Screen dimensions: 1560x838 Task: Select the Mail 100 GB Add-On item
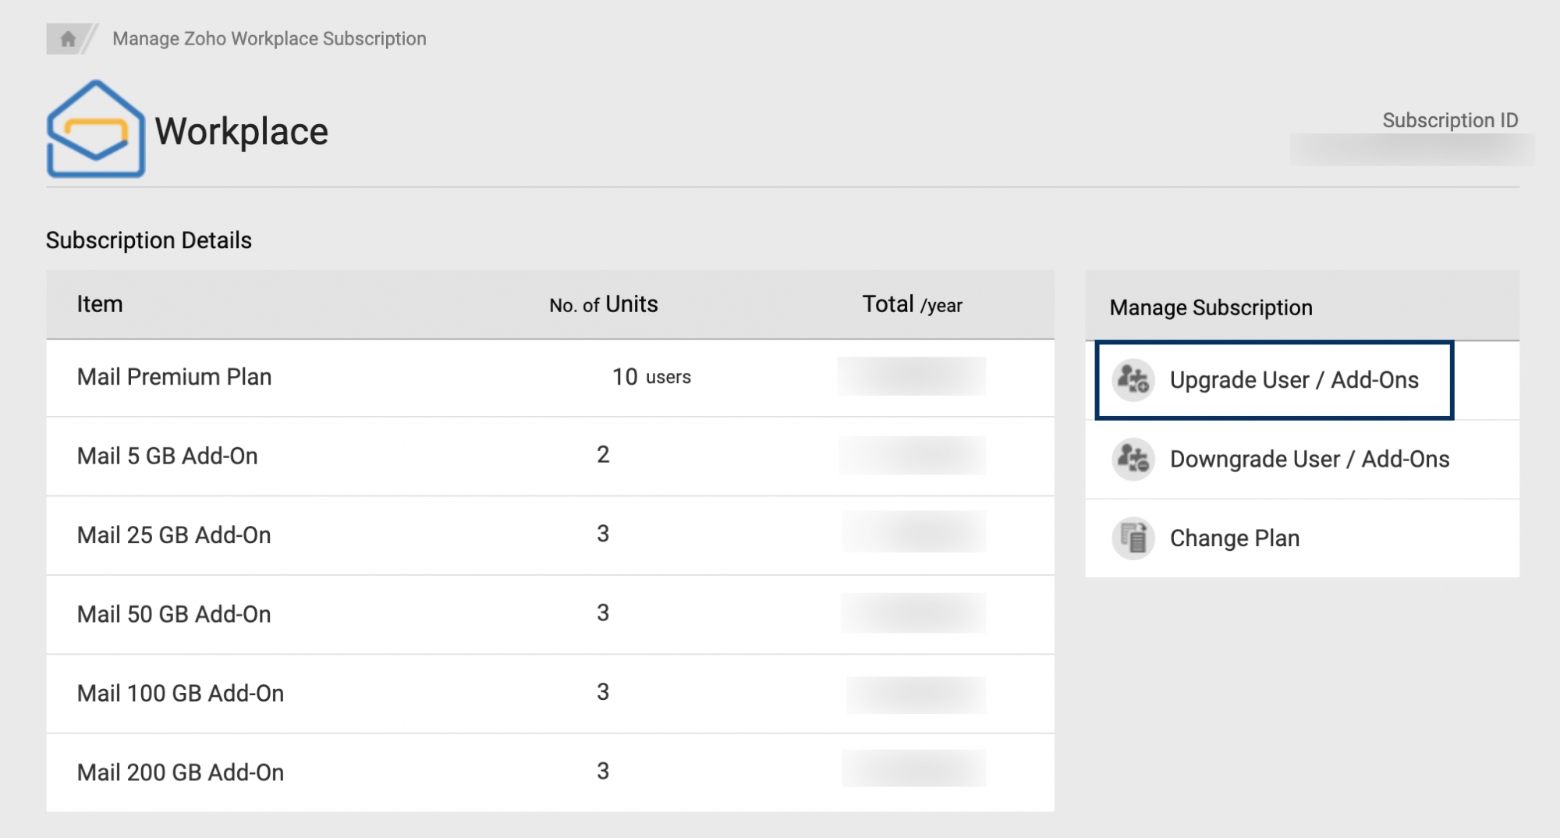180,693
